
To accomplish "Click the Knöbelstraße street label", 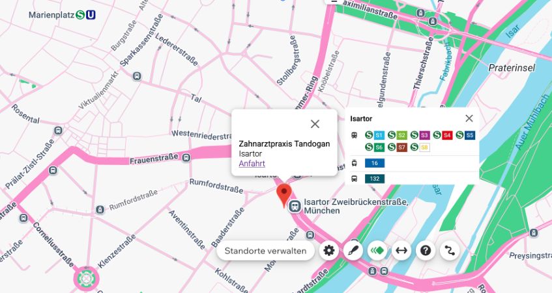I will coord(328,71).
